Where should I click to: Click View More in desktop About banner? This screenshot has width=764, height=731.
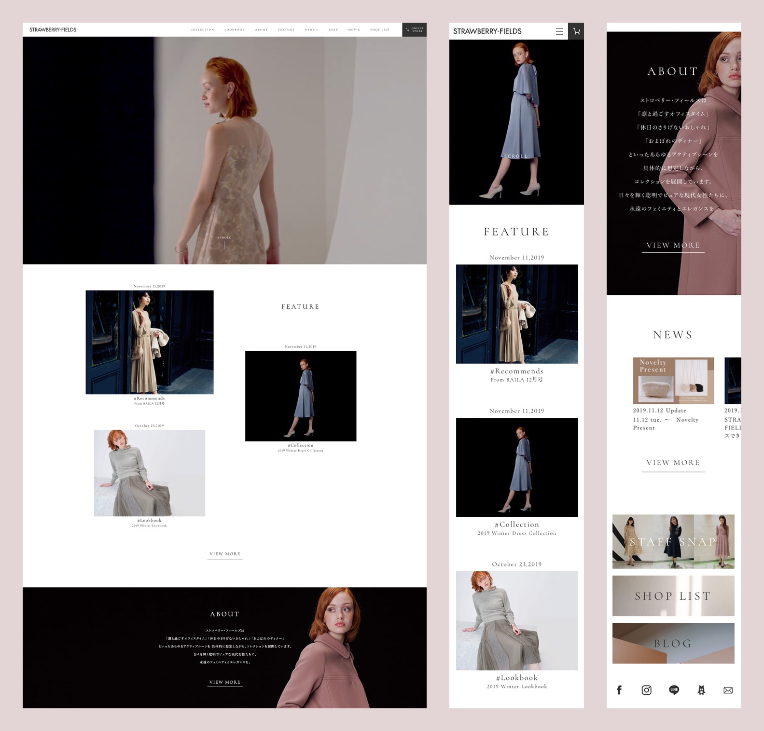click(x=225, y=682)
